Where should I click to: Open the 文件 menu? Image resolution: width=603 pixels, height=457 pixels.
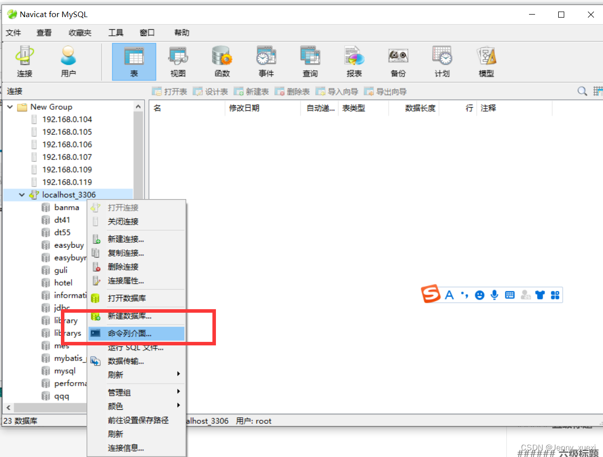(14, 33)
